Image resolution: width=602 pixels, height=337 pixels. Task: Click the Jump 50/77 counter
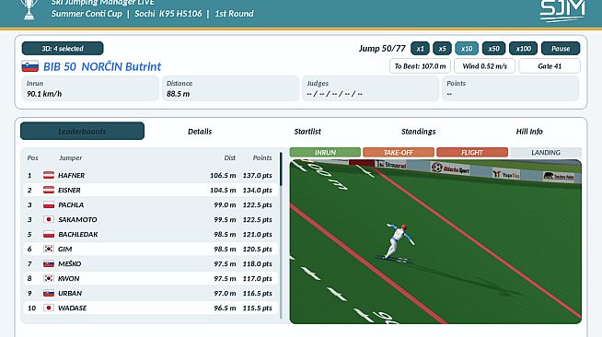pos(382,49)
